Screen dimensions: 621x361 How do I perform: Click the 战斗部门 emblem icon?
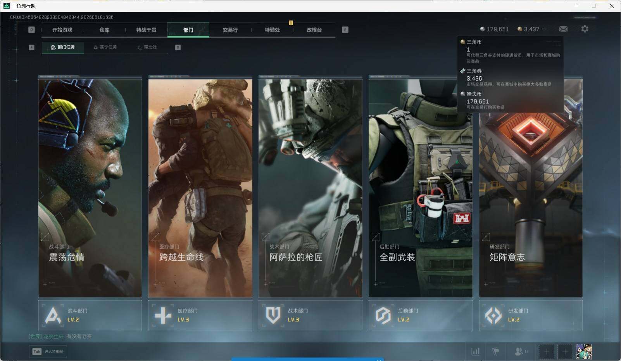pyautogui.click(x=53, y=315)
